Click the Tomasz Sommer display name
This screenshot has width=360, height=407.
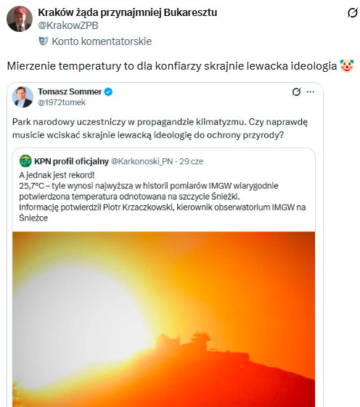click(70, 91)
